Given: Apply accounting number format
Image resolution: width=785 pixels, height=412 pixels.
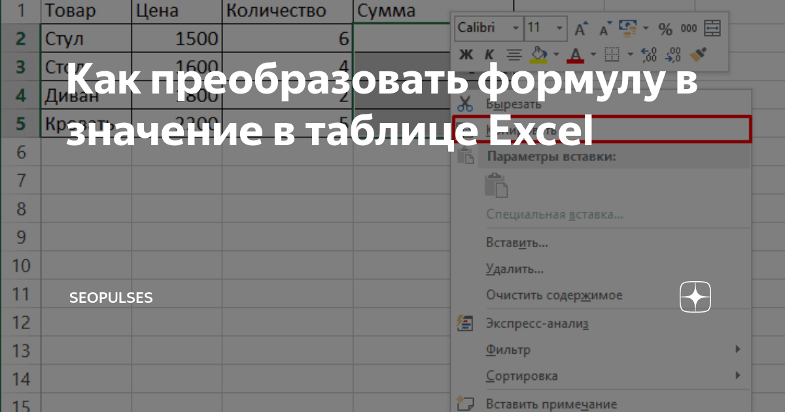Looking at the screenshot, I should [627, 28].
